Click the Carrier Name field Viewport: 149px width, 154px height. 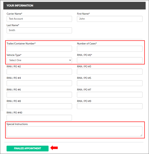[x=39, y=19]
